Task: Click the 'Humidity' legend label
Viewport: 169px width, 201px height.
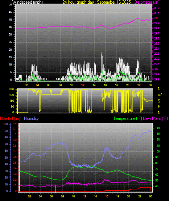Action: pos(31,118)
